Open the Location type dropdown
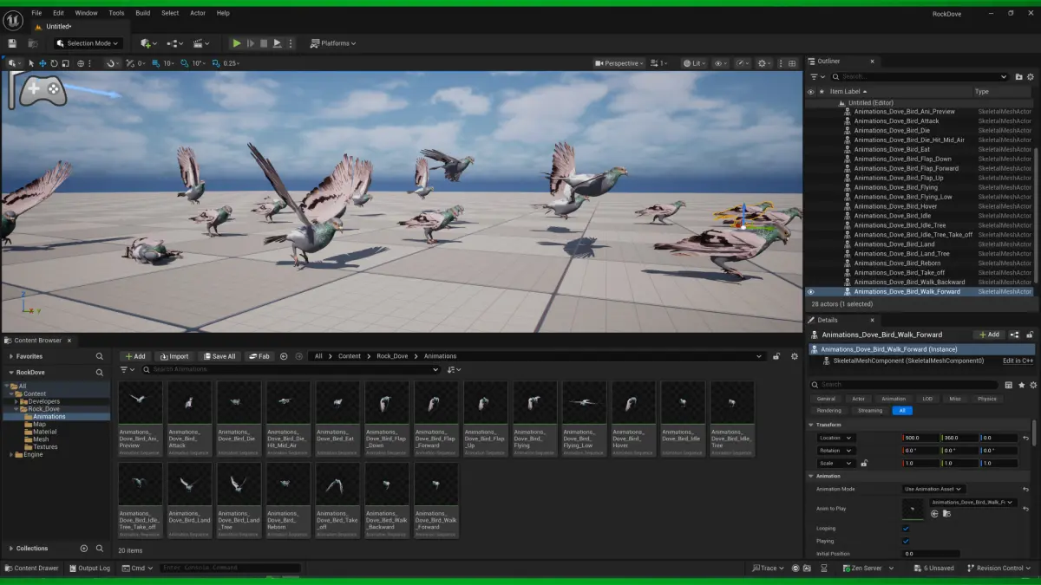 836,438
